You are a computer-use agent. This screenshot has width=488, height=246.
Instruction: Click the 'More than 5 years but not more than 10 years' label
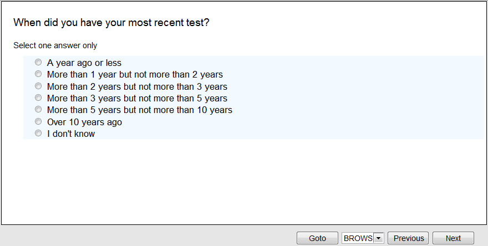pyautogui.click(x=139, y=110)
